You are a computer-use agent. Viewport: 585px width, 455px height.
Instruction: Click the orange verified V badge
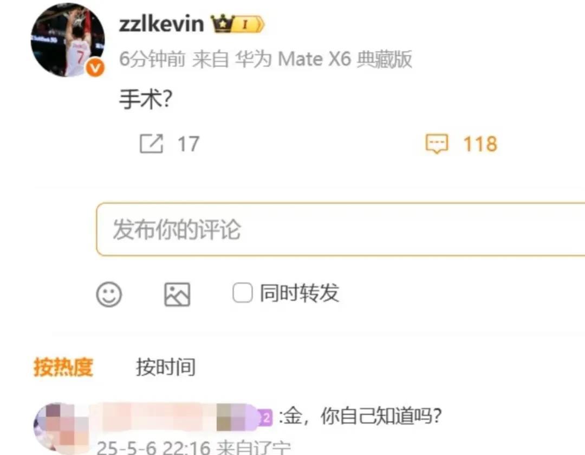tap(95, 68)
